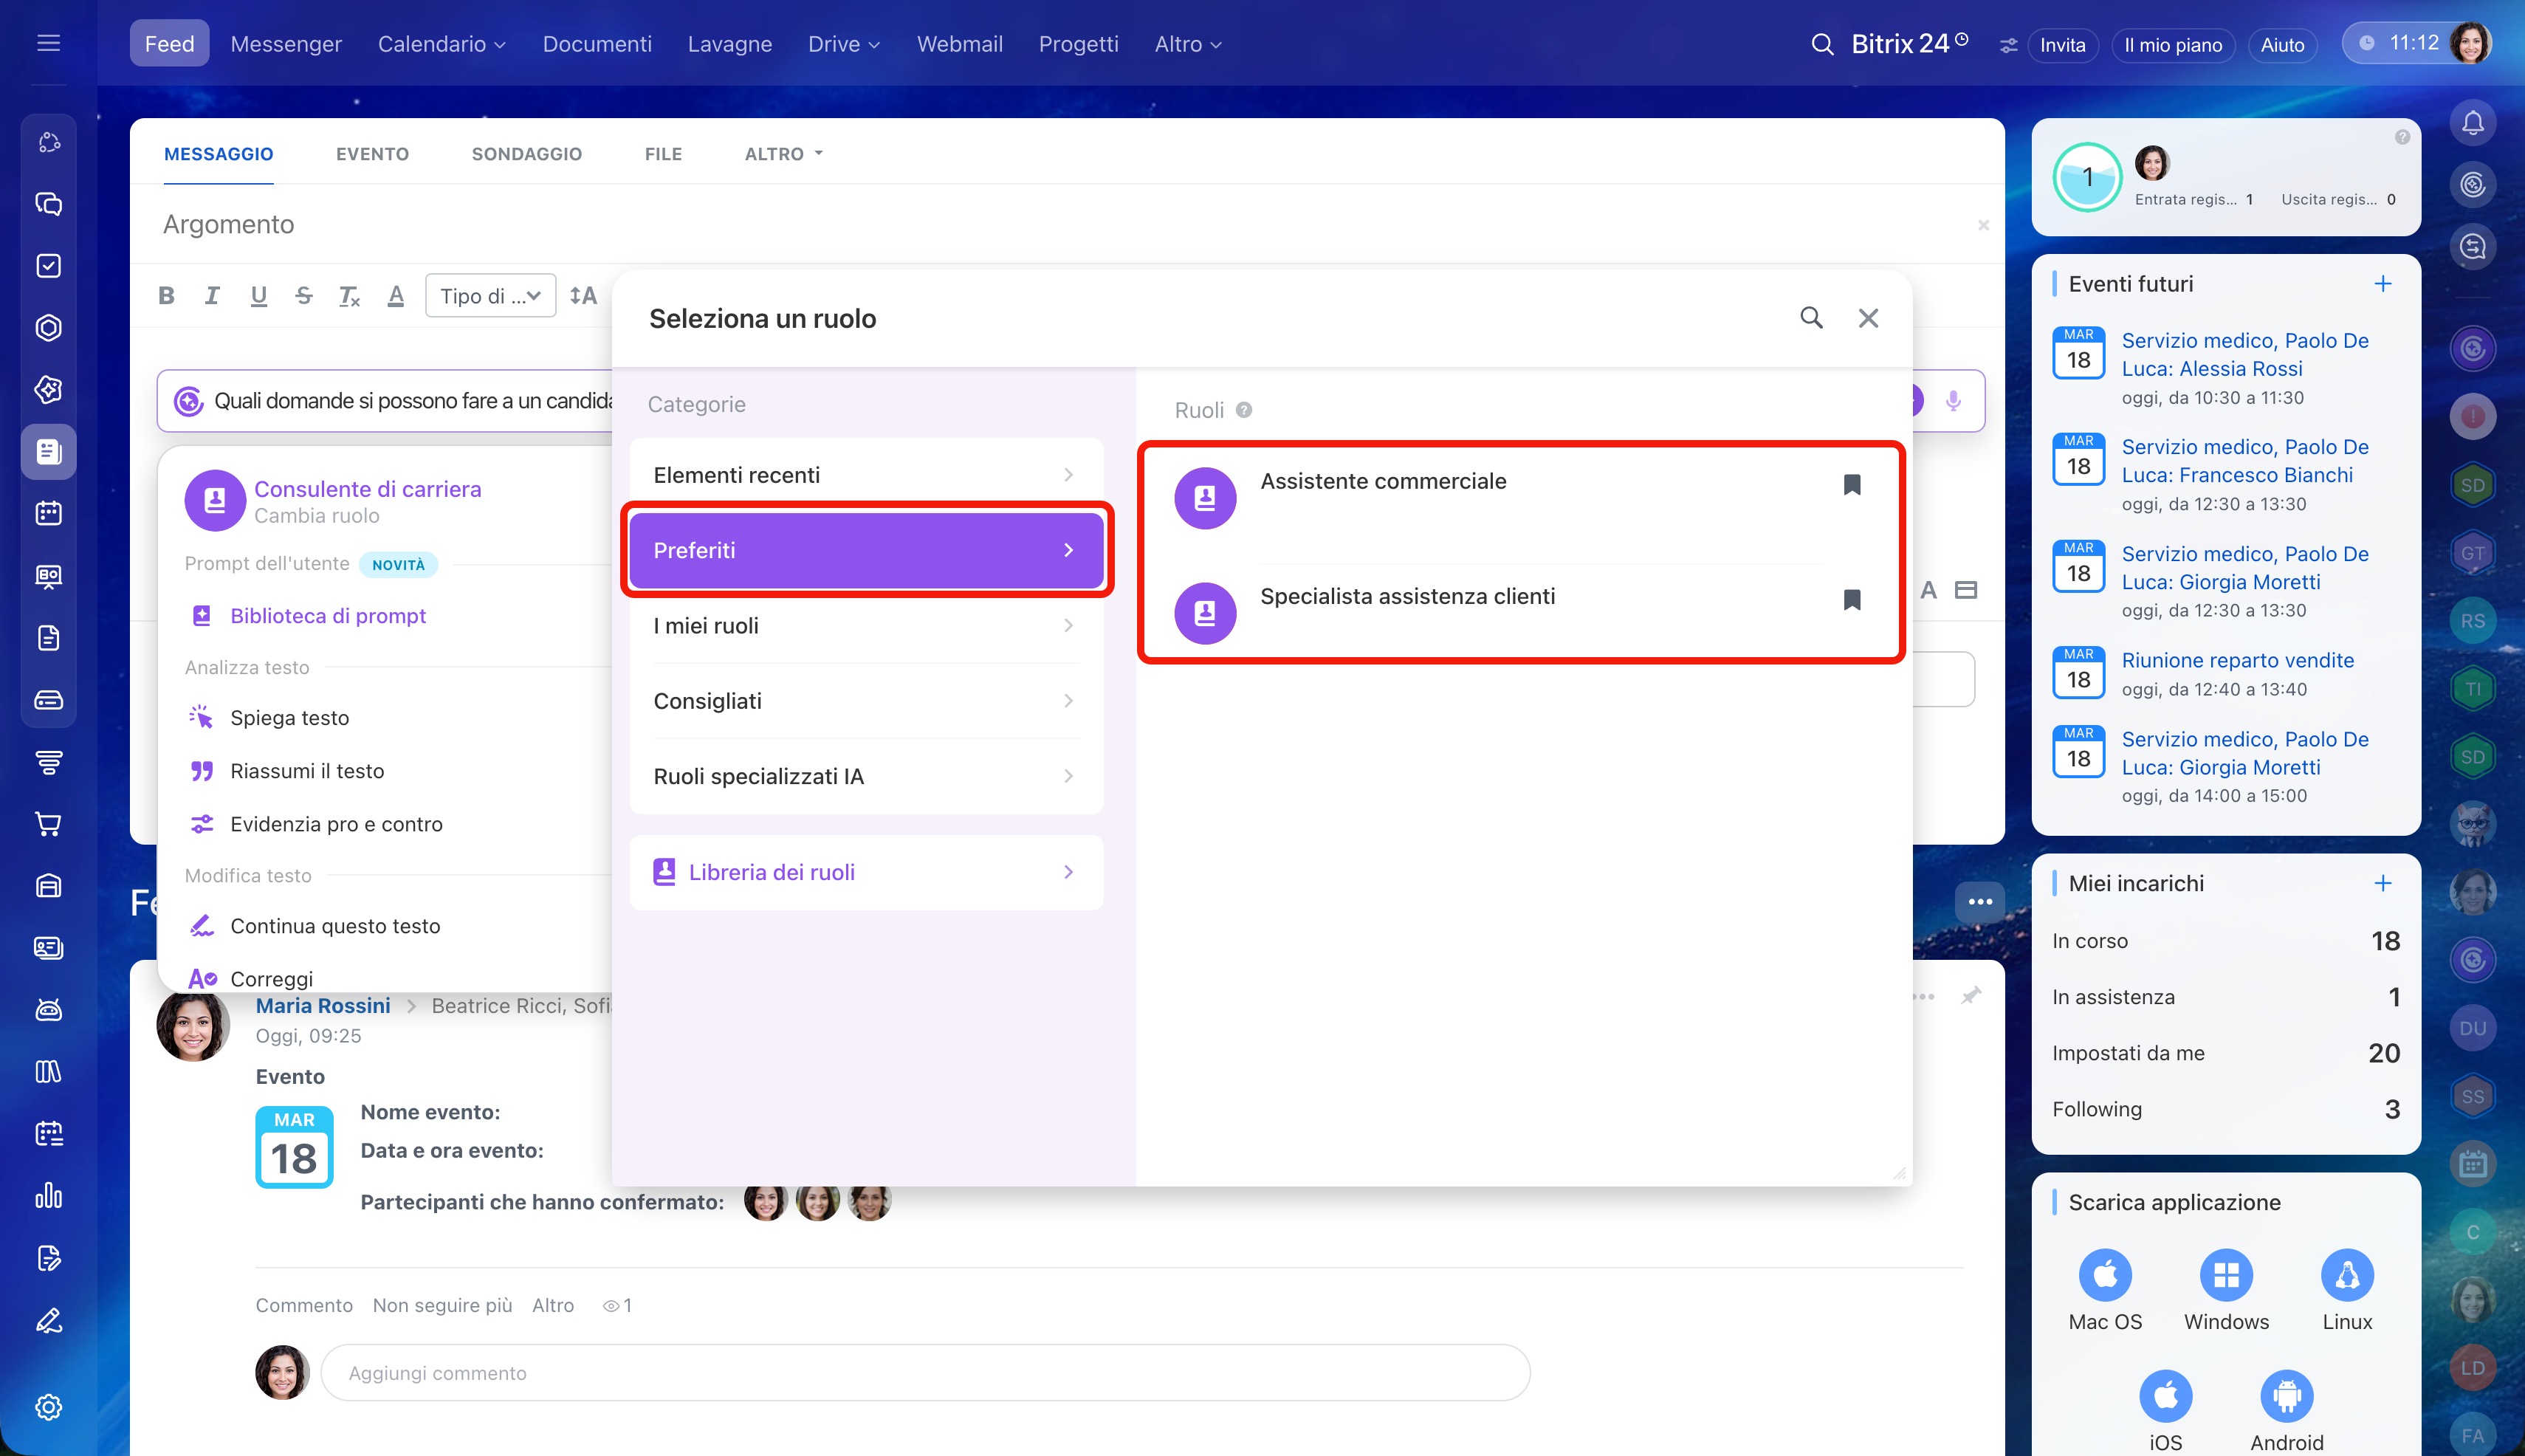
Task: Toggle underline formatting
Action: click(258, 295)
